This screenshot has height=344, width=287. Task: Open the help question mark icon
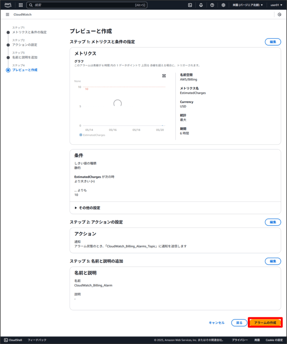212,5
